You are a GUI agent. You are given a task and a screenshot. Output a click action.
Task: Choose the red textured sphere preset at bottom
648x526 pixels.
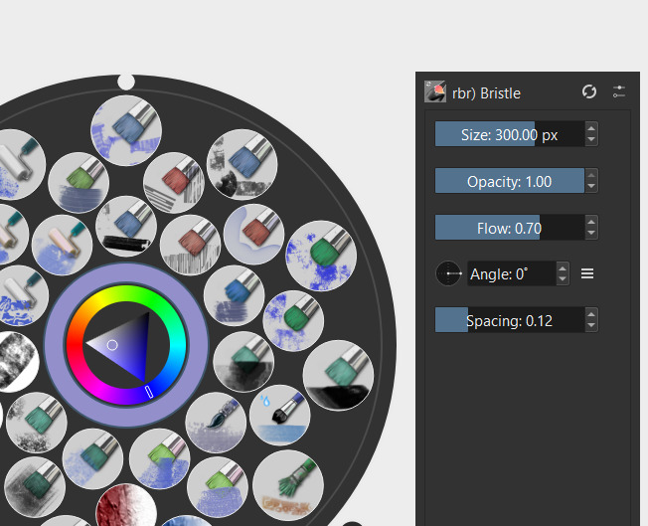[126, 509]
